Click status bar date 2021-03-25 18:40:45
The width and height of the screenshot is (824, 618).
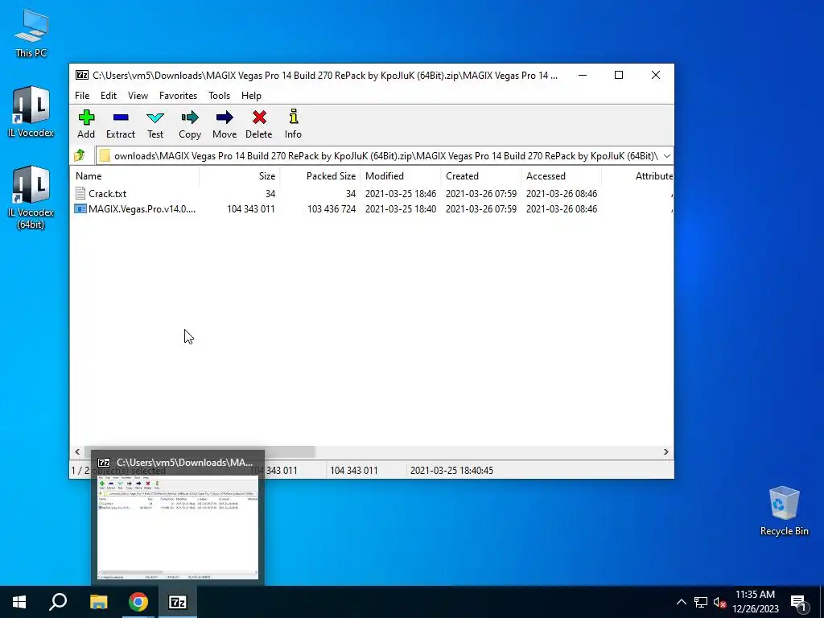451,471
